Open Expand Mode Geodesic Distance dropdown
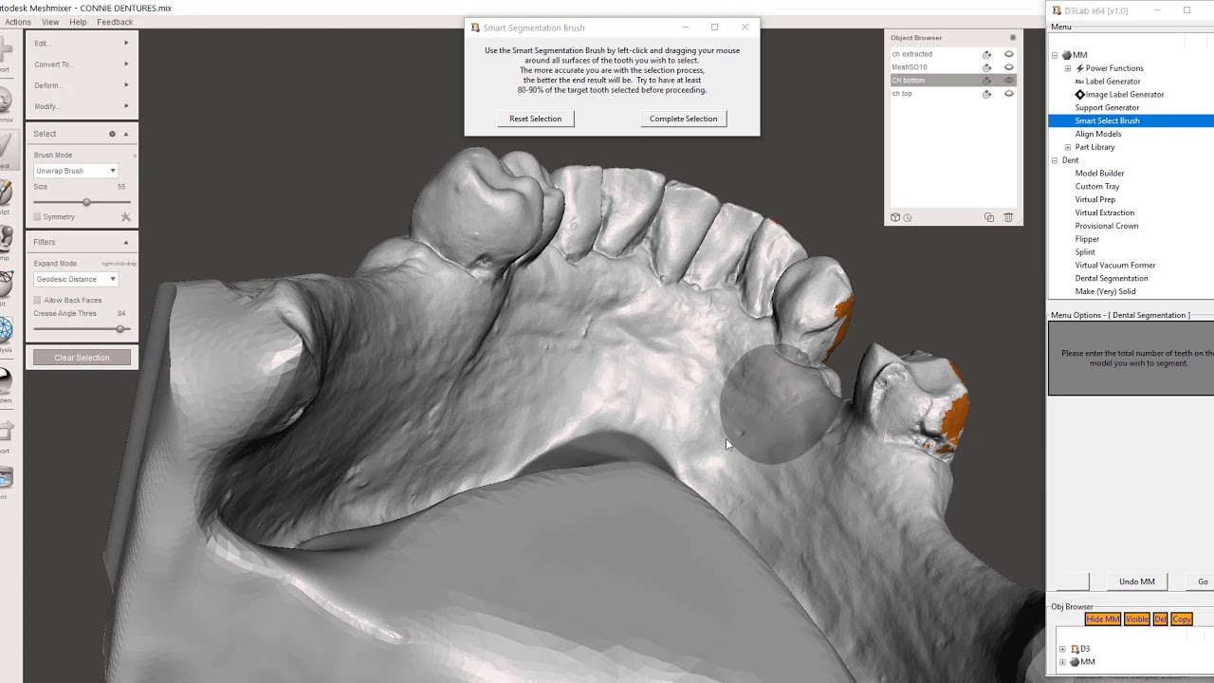 click(76, 279)
